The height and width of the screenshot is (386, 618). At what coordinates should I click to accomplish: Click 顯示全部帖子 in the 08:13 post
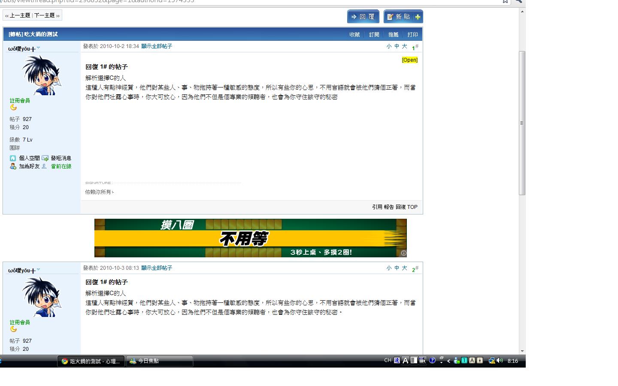[x=157, y=268]
